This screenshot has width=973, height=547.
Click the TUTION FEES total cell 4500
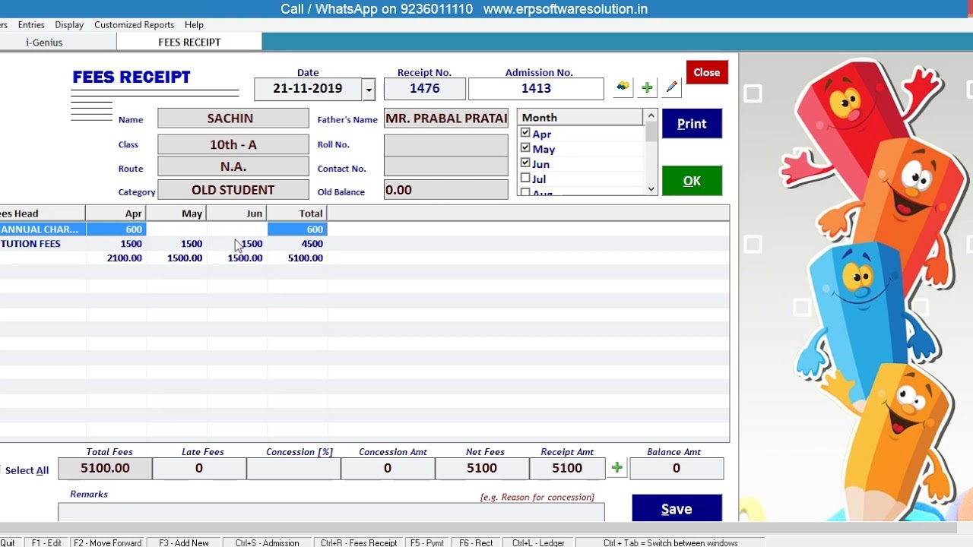[312, 244]
